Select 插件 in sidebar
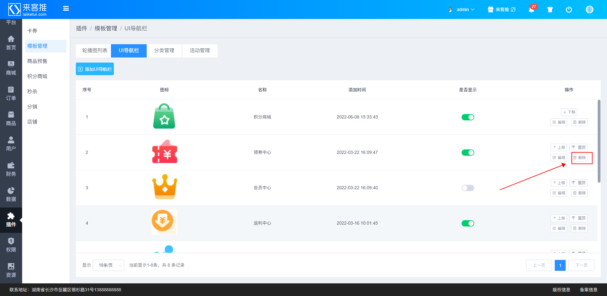This screenshot has height=296, width=607. point(11,220)
